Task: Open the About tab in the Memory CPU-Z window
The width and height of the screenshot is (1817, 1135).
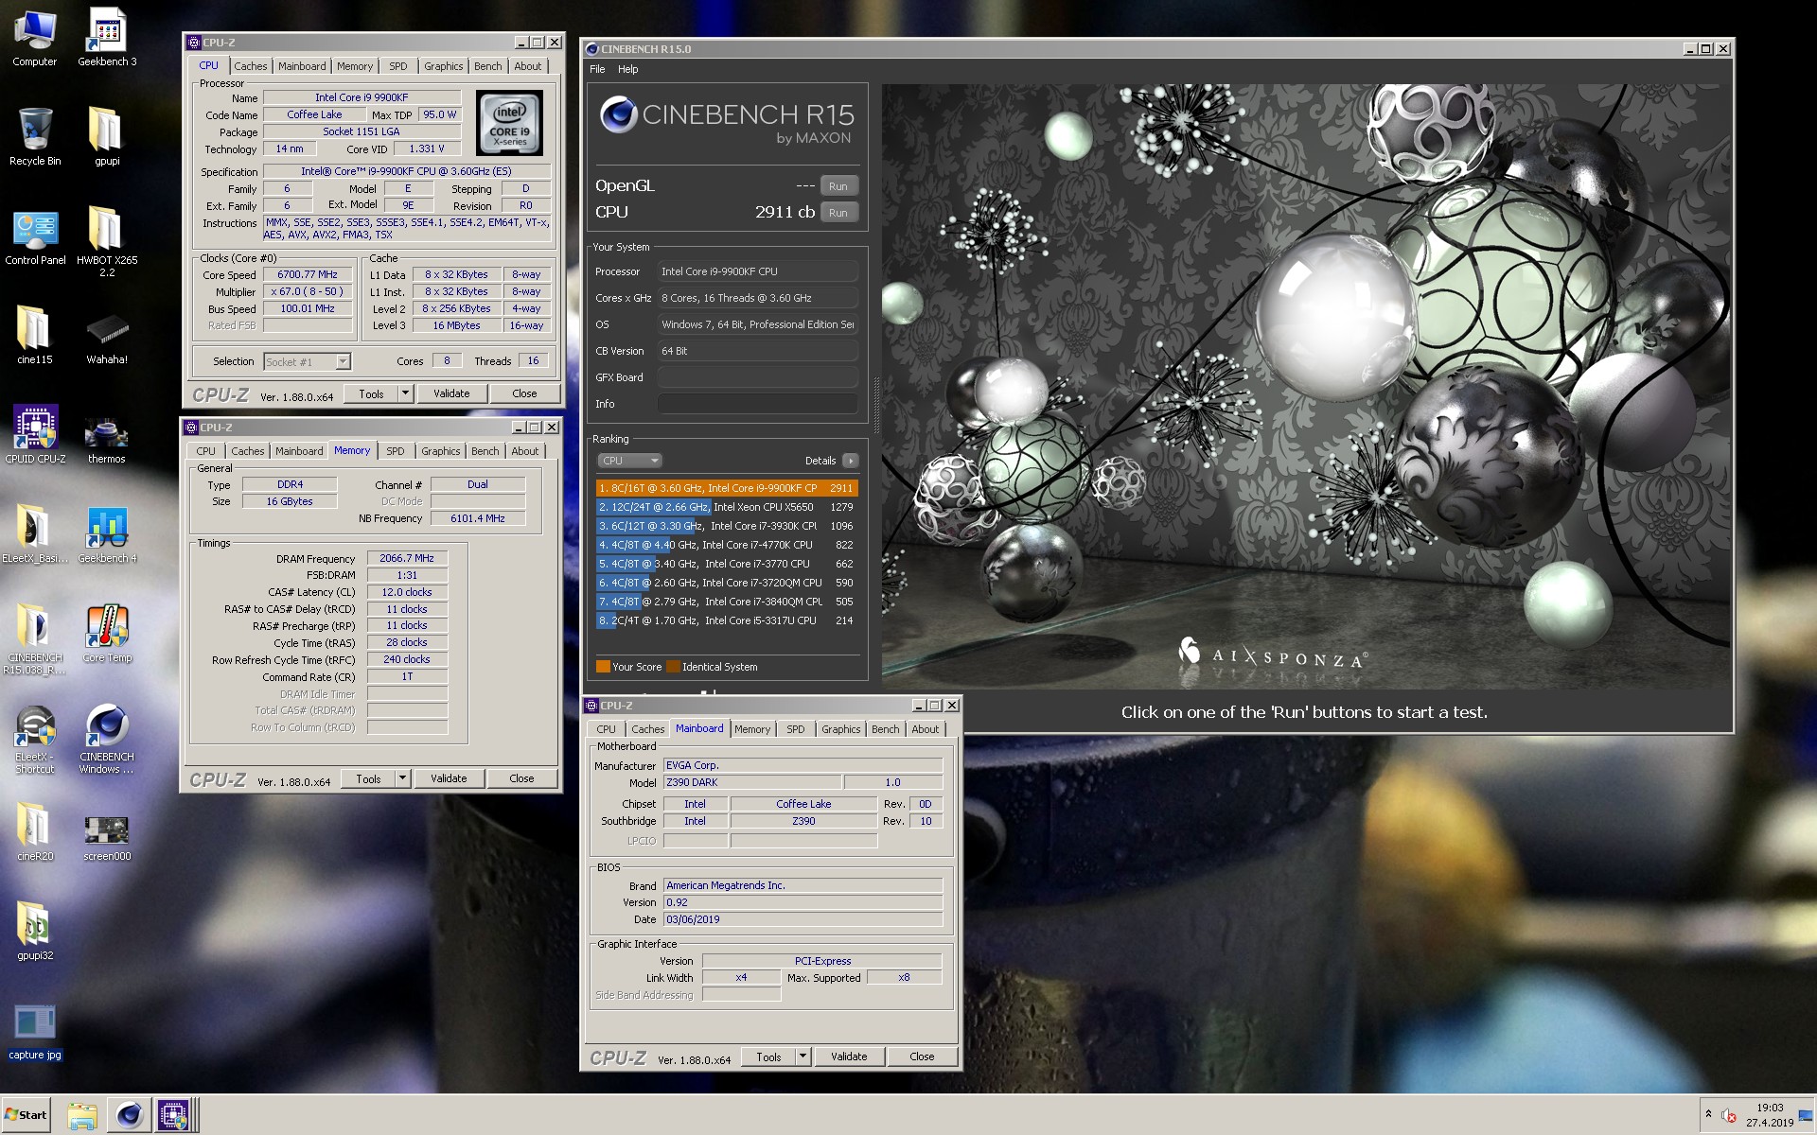Action: tap(525, 451)
